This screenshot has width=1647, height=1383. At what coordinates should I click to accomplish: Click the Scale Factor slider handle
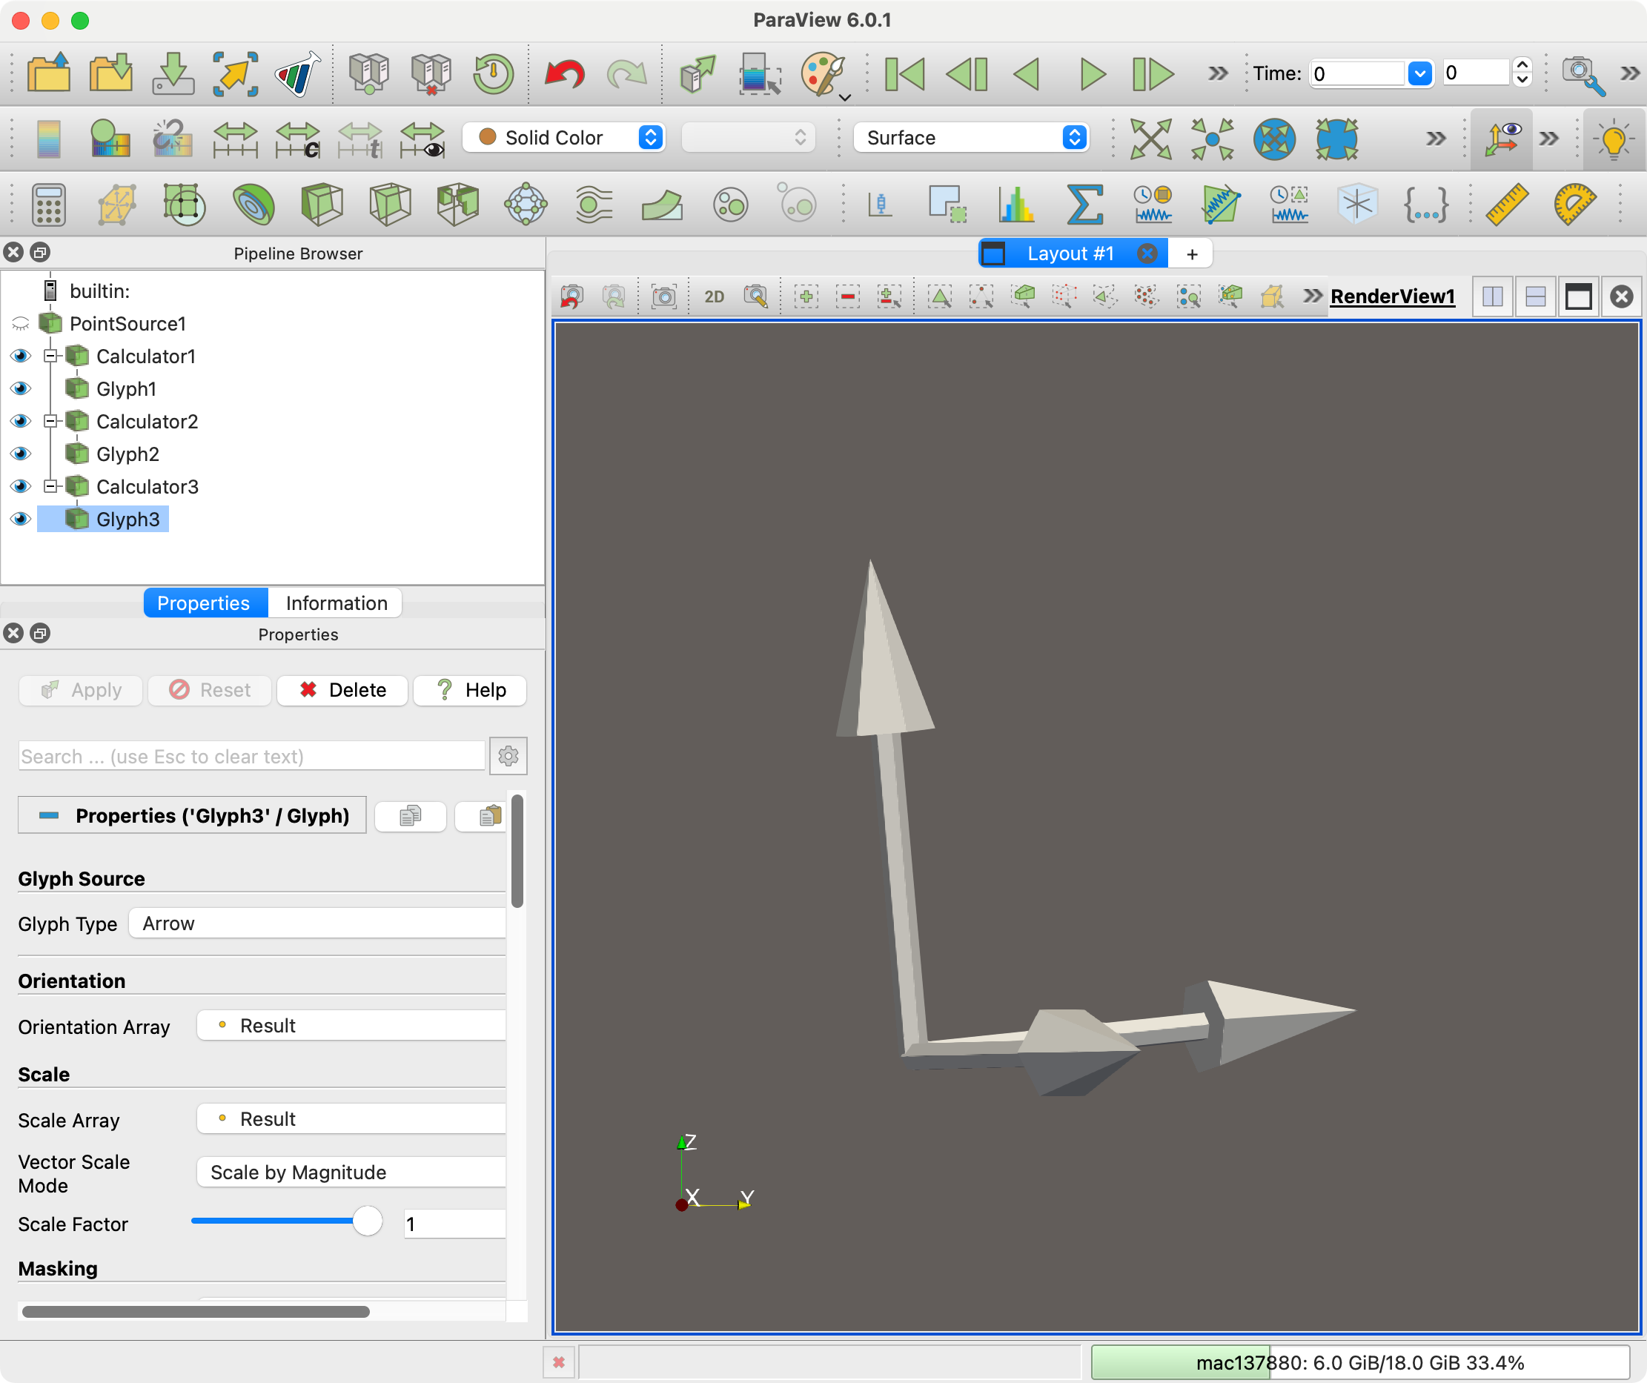367,1221
